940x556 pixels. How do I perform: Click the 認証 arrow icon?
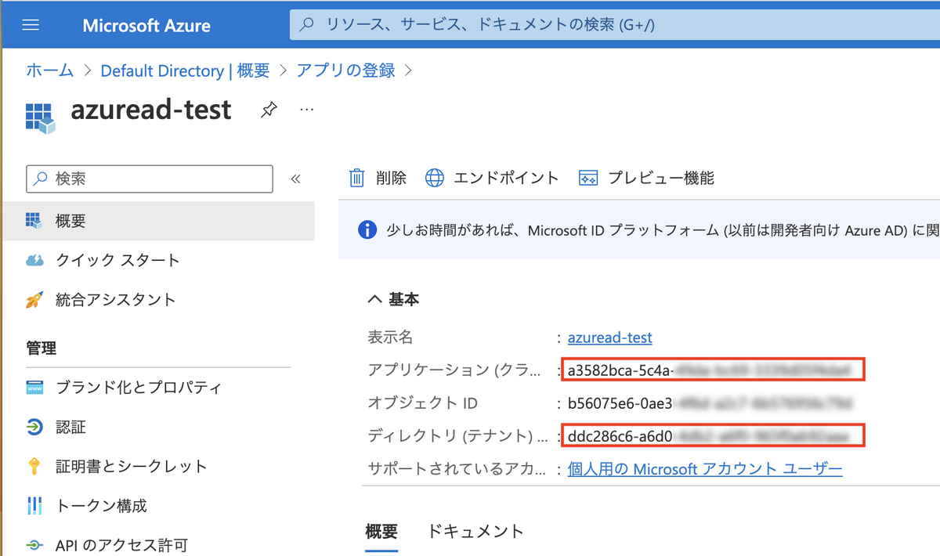pyautogui.click(x=34, y=427)
